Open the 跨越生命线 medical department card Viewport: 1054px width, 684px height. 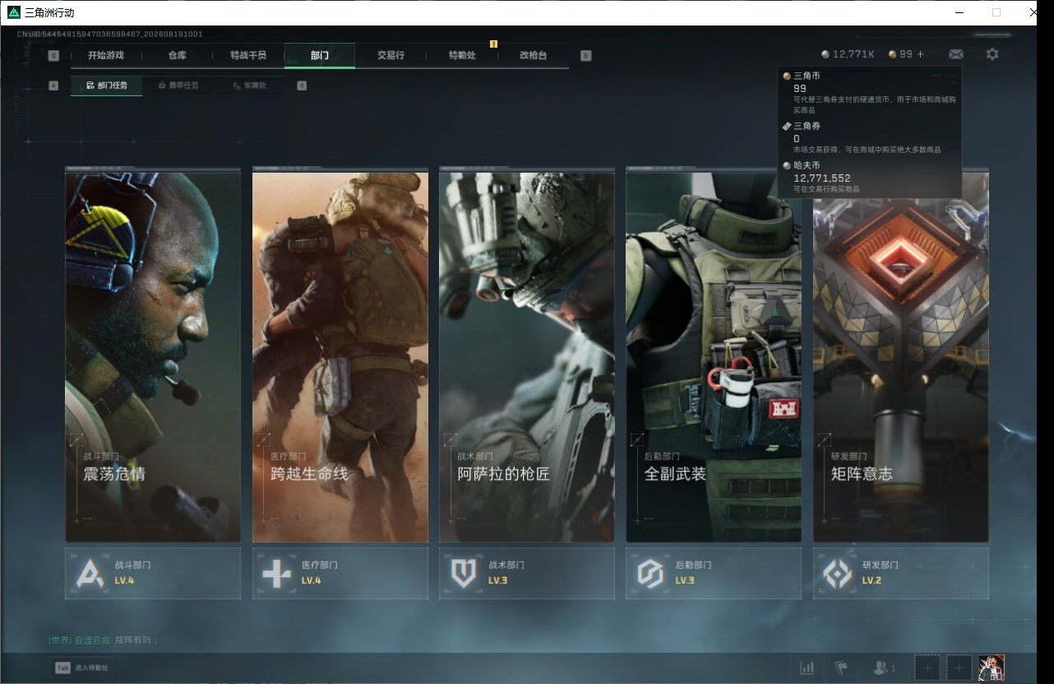coord(340,357)
